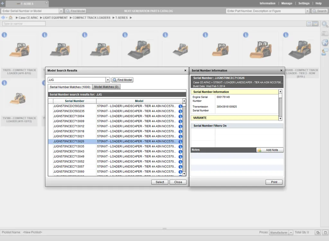Select the TR270 loader thumbnail
Viewport: 329px width, 241px height.
[19, 50]
